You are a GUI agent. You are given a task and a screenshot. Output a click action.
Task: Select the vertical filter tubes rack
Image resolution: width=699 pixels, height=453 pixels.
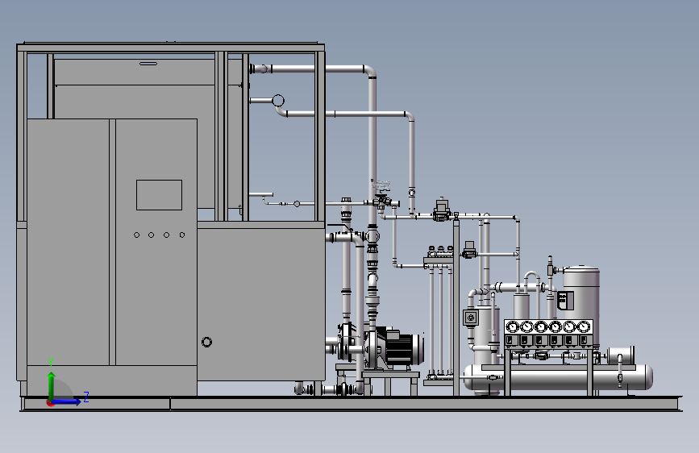pos(439,319)
